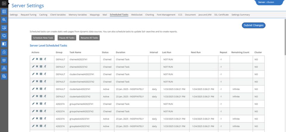
Task: Pause the clusterchained42023741 task
Action: click(41, 74)
